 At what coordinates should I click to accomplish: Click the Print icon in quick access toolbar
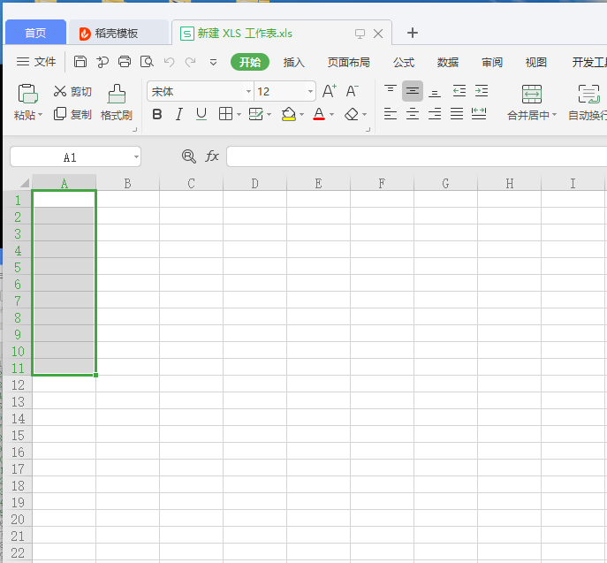125,62
